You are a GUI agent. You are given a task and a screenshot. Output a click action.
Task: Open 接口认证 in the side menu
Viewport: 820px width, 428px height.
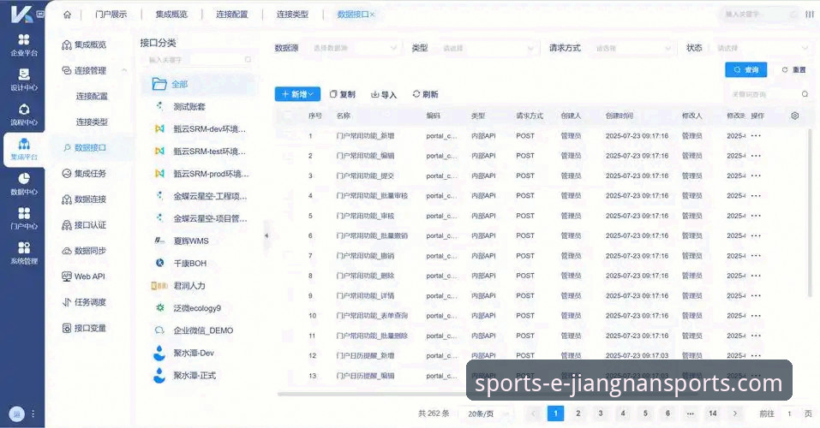84,225
